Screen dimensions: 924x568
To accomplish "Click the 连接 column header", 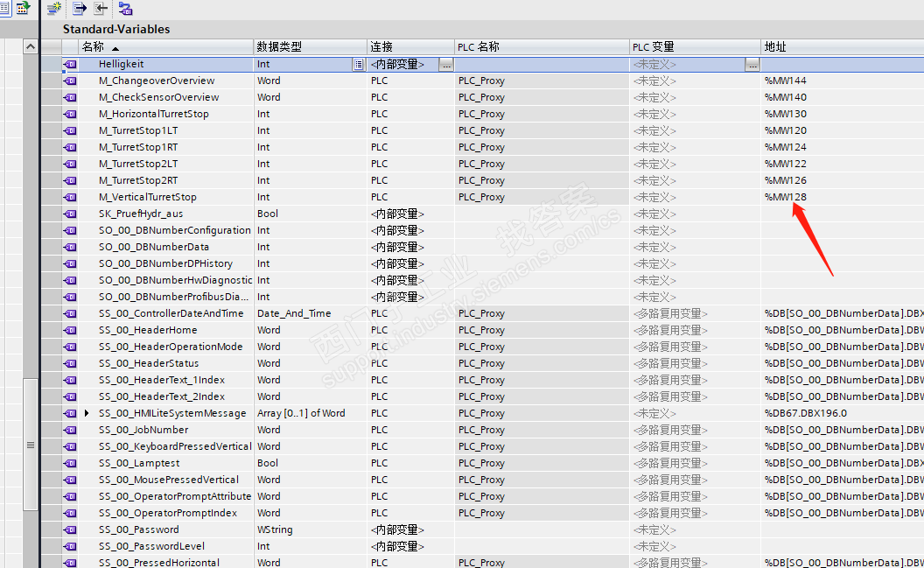I will 410,46.
